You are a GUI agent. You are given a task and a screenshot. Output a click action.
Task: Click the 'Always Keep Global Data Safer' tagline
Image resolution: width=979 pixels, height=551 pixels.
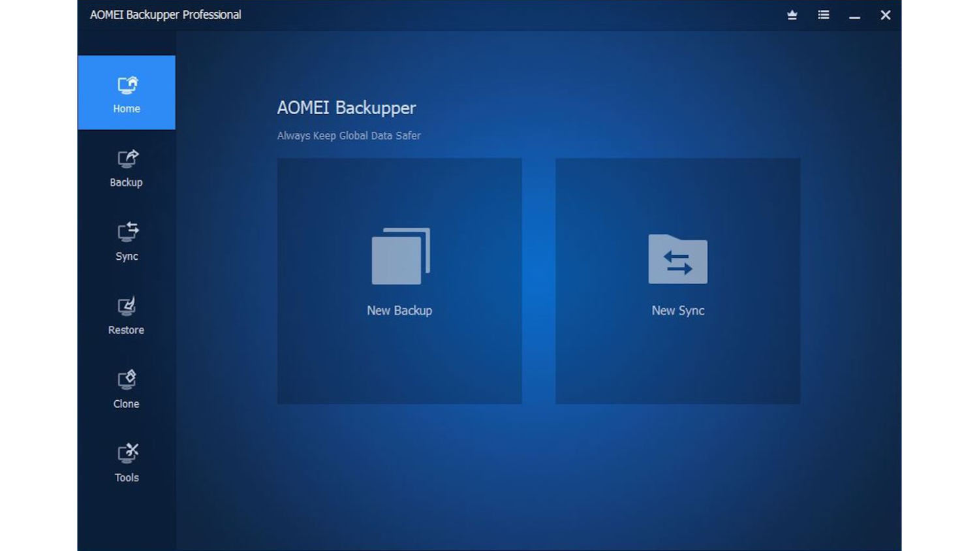[x=349, y=136]
